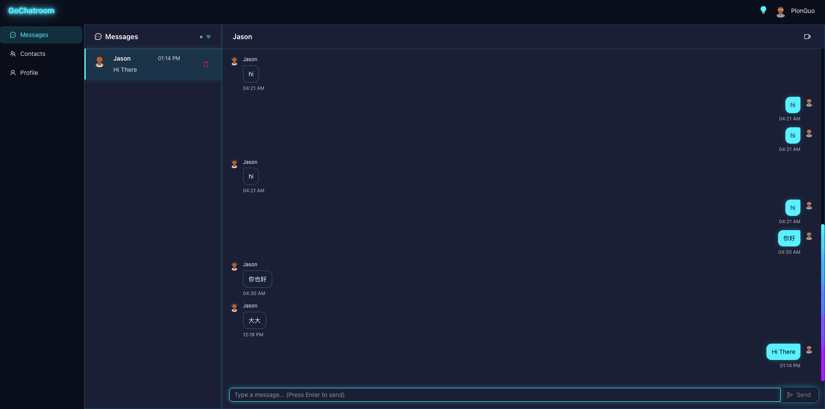
Task: Click the Contacts people icon in sidebar
Action: point(13,54)
